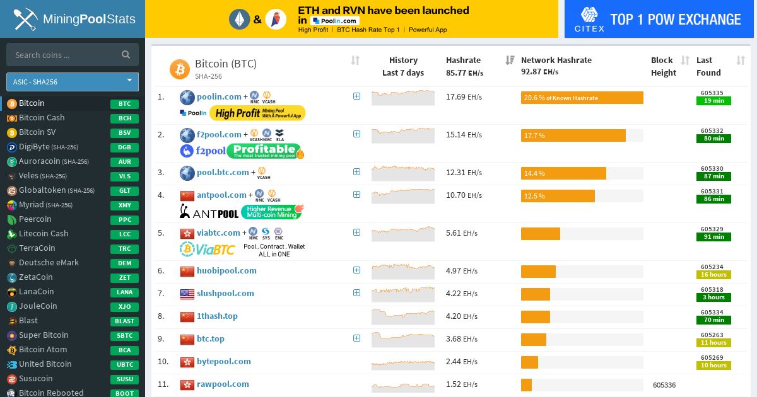Sort by the Last Found column arrows
Image resolution: width=757 pixels, height=397 pixels.
click(x=741, y=60)
